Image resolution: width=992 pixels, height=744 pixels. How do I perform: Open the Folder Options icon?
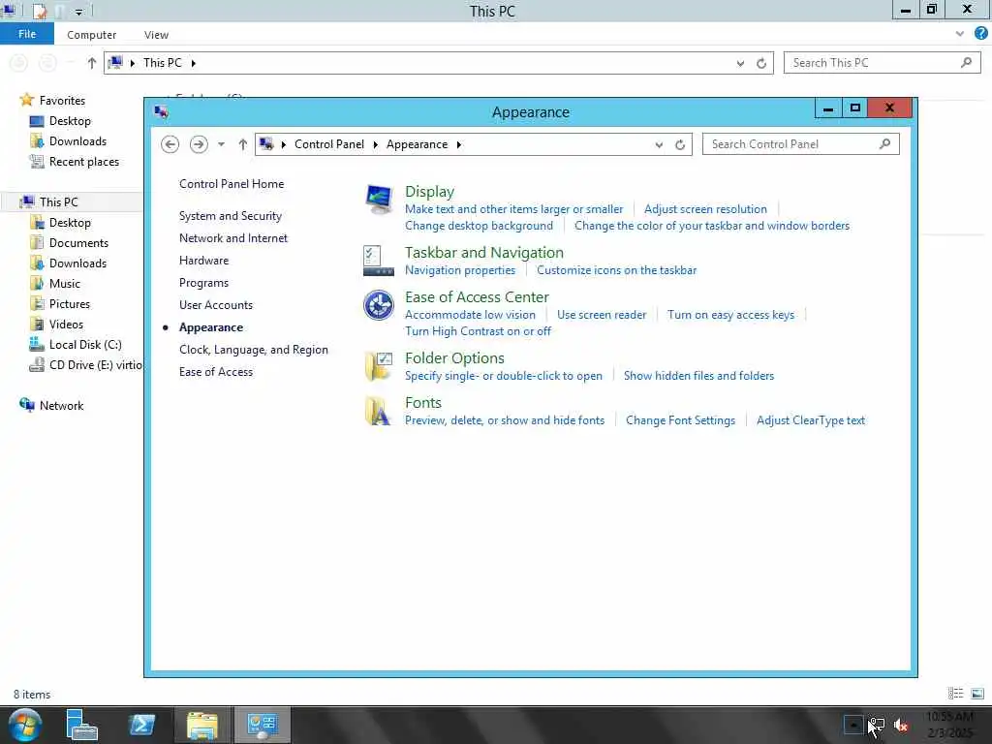(x=379, y=366)
